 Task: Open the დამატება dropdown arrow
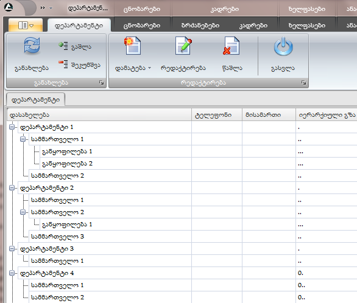150,68
